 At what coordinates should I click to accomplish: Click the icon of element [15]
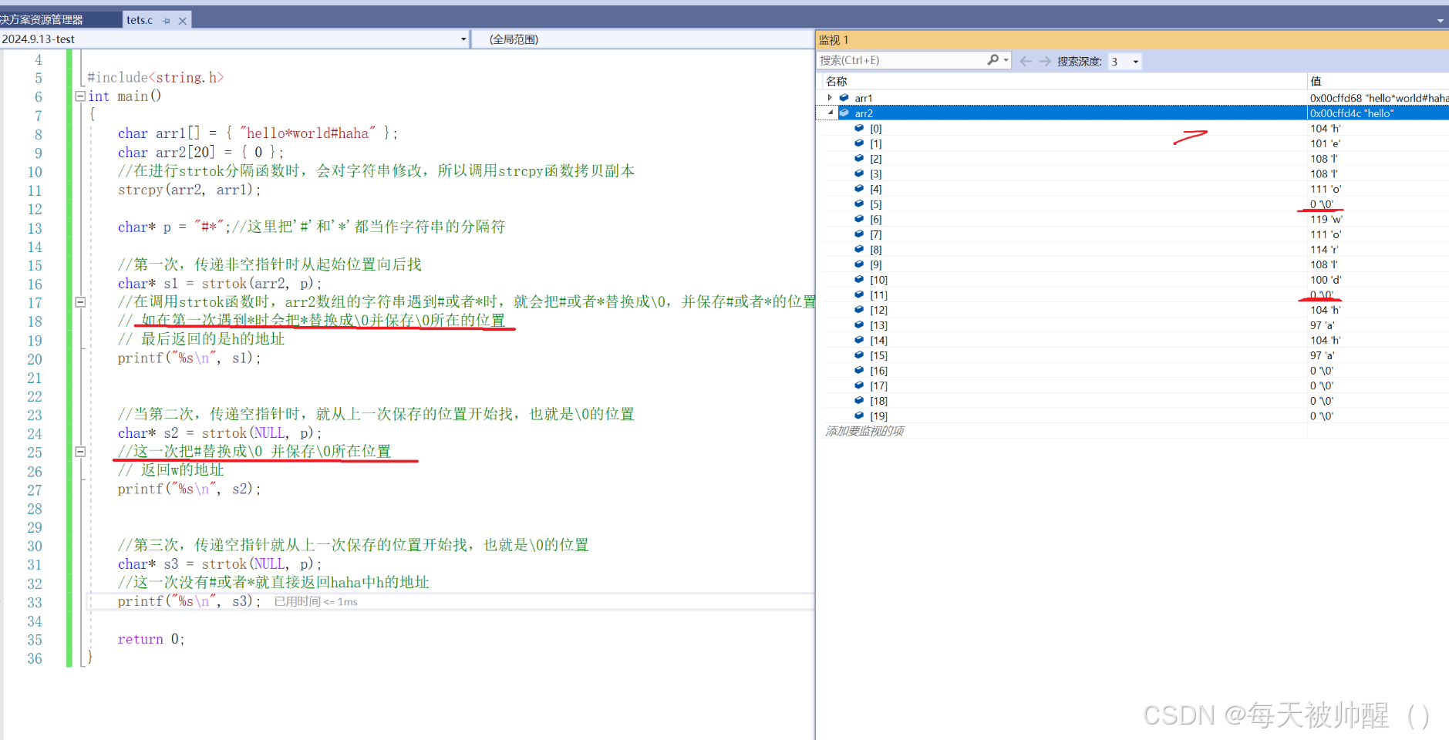859,355
